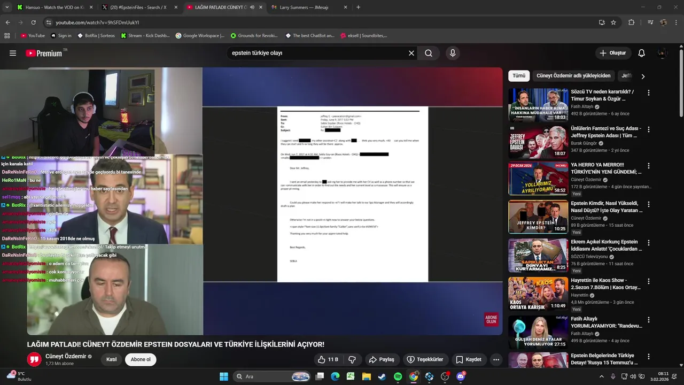Open options for Epstein Kimdir video
Image resolution: width=684 pixels, height=385 pixels.
649,205
